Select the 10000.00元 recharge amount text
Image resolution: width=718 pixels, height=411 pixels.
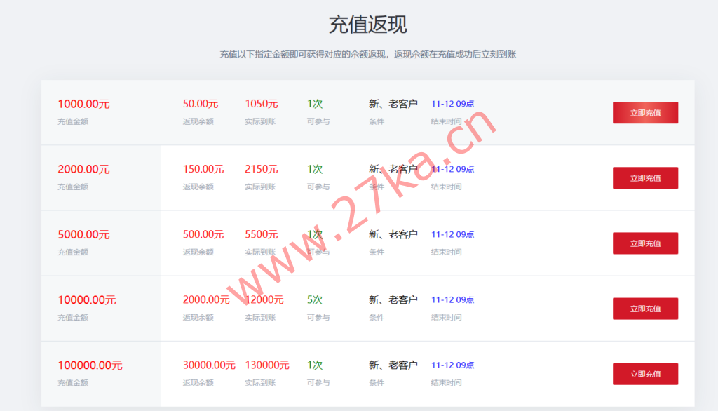coord(87,299)
